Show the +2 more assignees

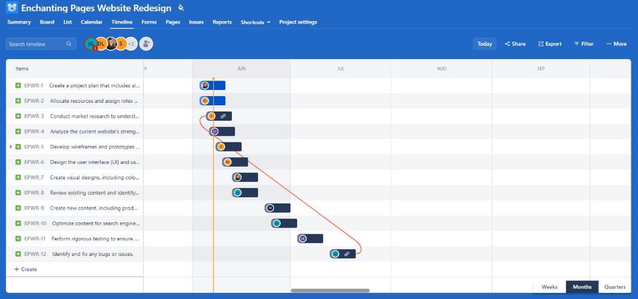(131, 44)
